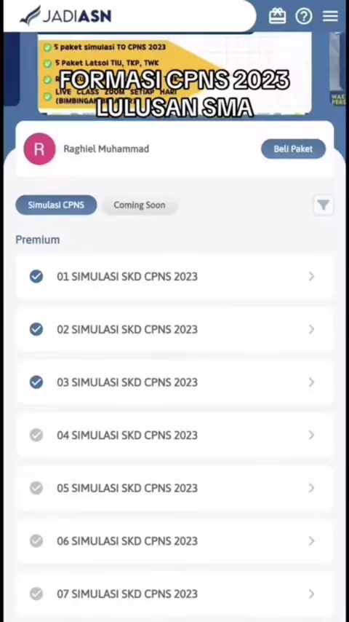Open the 02 SIMULASI SKD CPNS 2023 item
349x622 pixels.
(x=174, y=329)
